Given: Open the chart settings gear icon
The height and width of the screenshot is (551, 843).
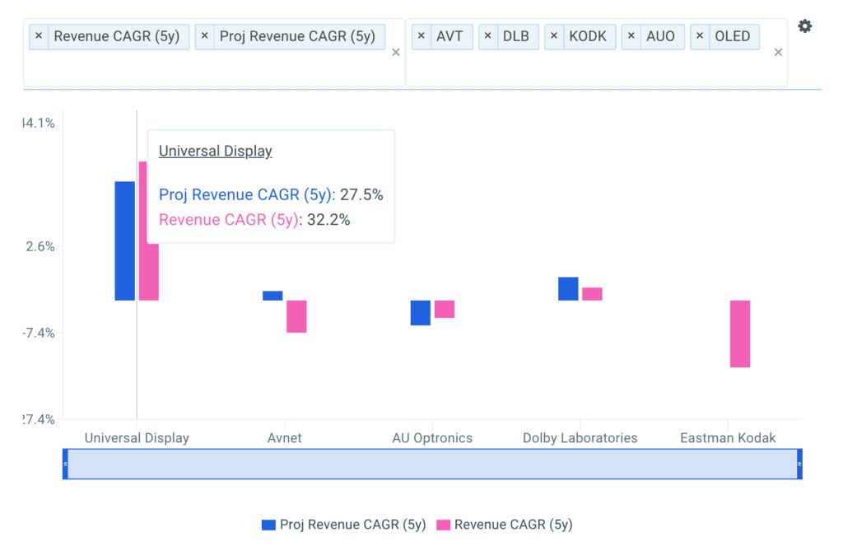Looking at the screenshot, I should [804, 26].
